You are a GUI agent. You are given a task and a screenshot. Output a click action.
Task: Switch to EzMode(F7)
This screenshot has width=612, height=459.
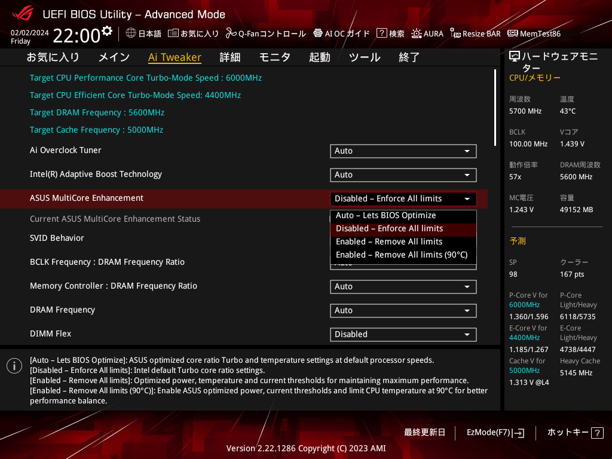point(495,433)
